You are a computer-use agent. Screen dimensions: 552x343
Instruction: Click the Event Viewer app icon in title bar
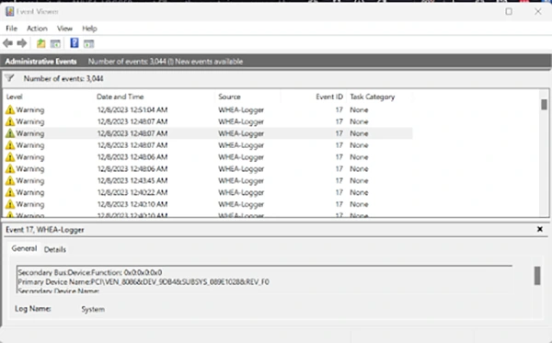point(10,11)
